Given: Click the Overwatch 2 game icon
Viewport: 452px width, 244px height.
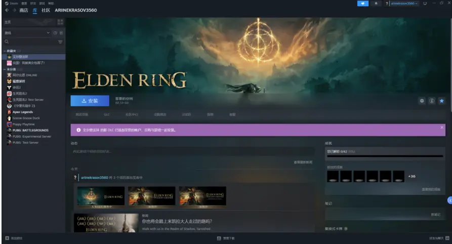Looking at the screenshot, I should pyautogui.click(x=9, y=106).
